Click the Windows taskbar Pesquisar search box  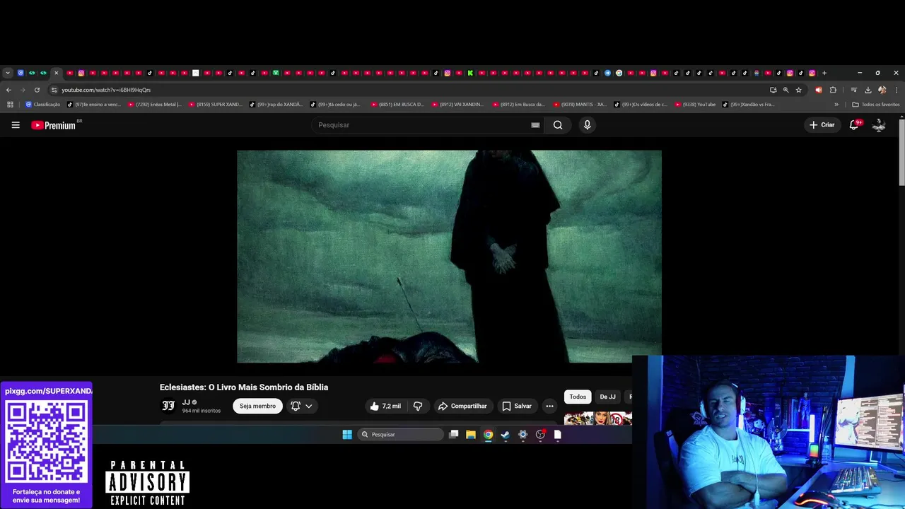[x=400, y=435]
